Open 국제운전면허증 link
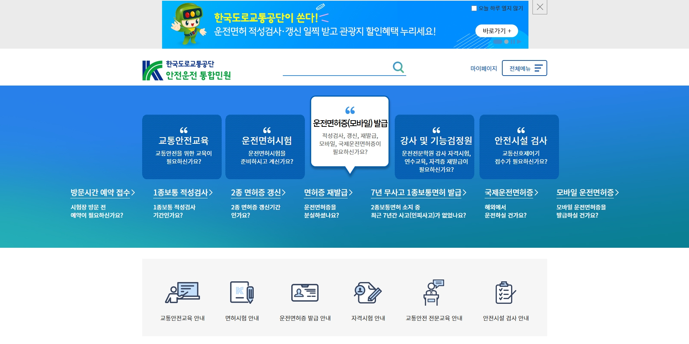The image size is (689, 344). pos(511,192)
